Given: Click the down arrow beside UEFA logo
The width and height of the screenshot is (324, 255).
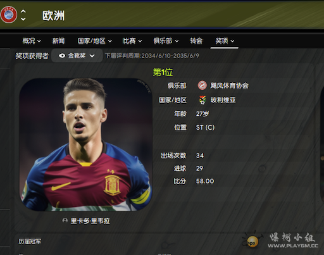Looking at the screenshot, I should click(x=23, y=19).
